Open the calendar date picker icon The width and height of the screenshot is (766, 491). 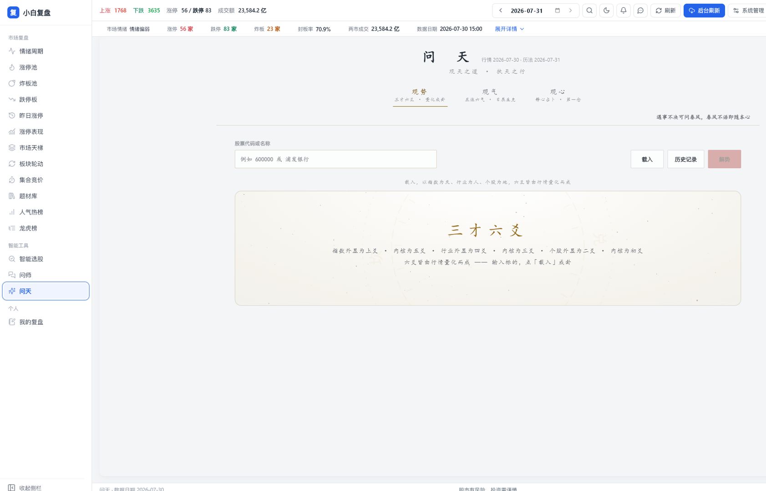click(x=557, y=10)
